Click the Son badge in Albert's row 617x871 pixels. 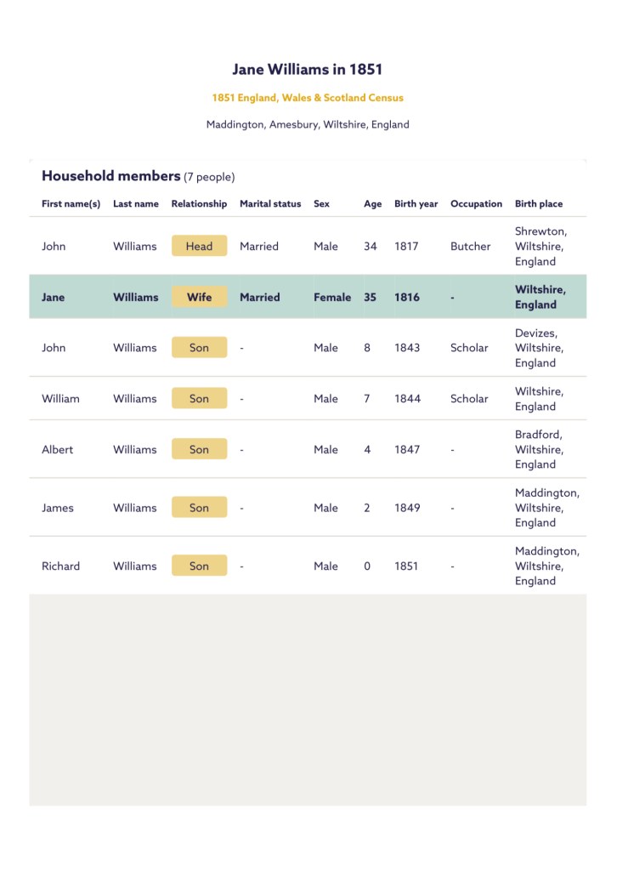tap(199, 449)
